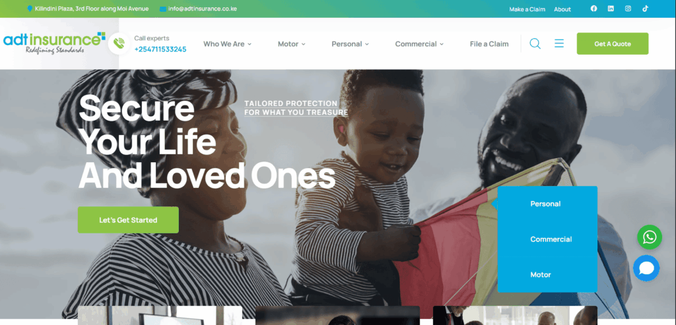Viewport: 676px width, 325px height.
Task: Expand the Commercial navigation dropdown
Action: [x=419, y=44]
